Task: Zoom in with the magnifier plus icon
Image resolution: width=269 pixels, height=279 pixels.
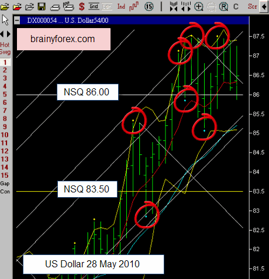Action: (199, 7)
